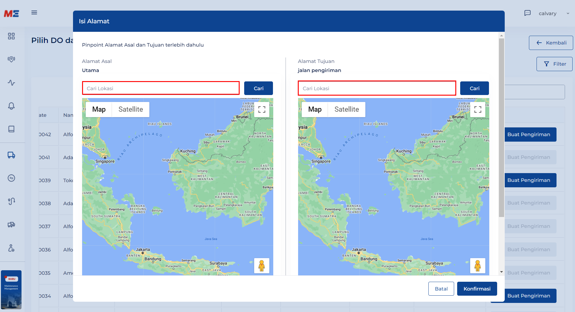Switch Alamat Tujuan map to Satellite view
Image resolution: width=575 pixels, height=312 pixels.
347,110
